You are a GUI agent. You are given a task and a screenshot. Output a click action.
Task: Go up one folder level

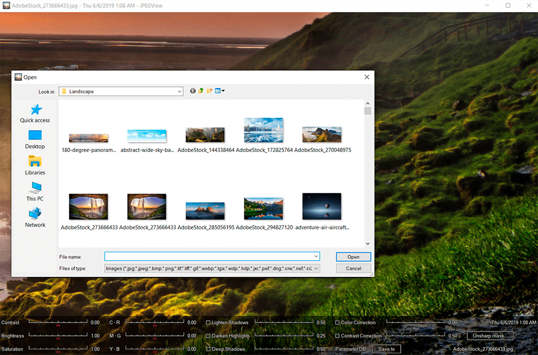[201, 91]
